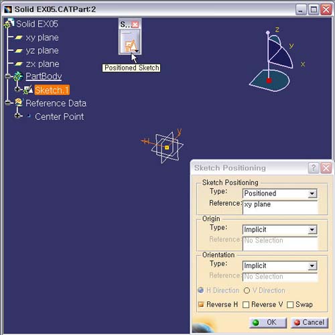
Task: Select the V Direction radio button
Action: pos(247,290)
